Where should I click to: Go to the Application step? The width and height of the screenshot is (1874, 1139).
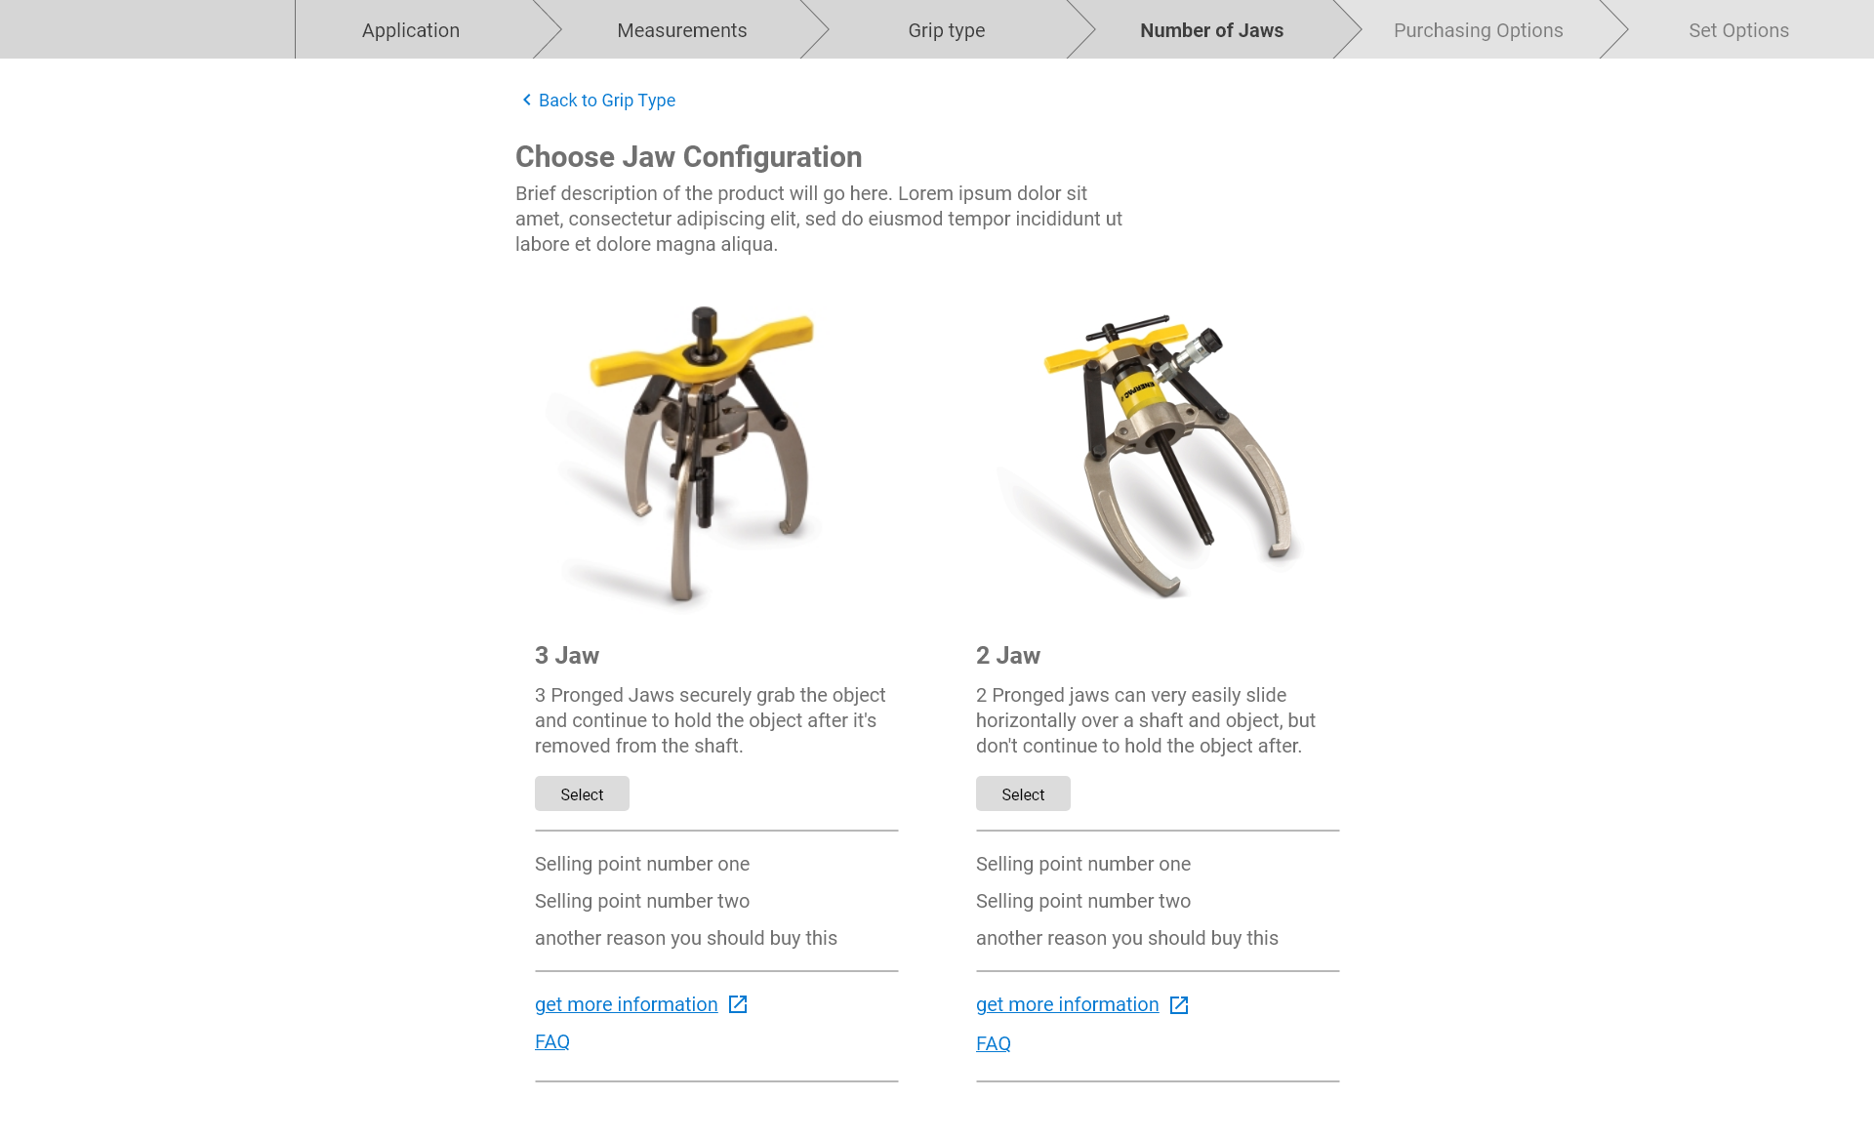pyautogui.click(x=410, y=30)
